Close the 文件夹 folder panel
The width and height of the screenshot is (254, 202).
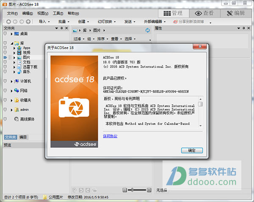[66, 28]
